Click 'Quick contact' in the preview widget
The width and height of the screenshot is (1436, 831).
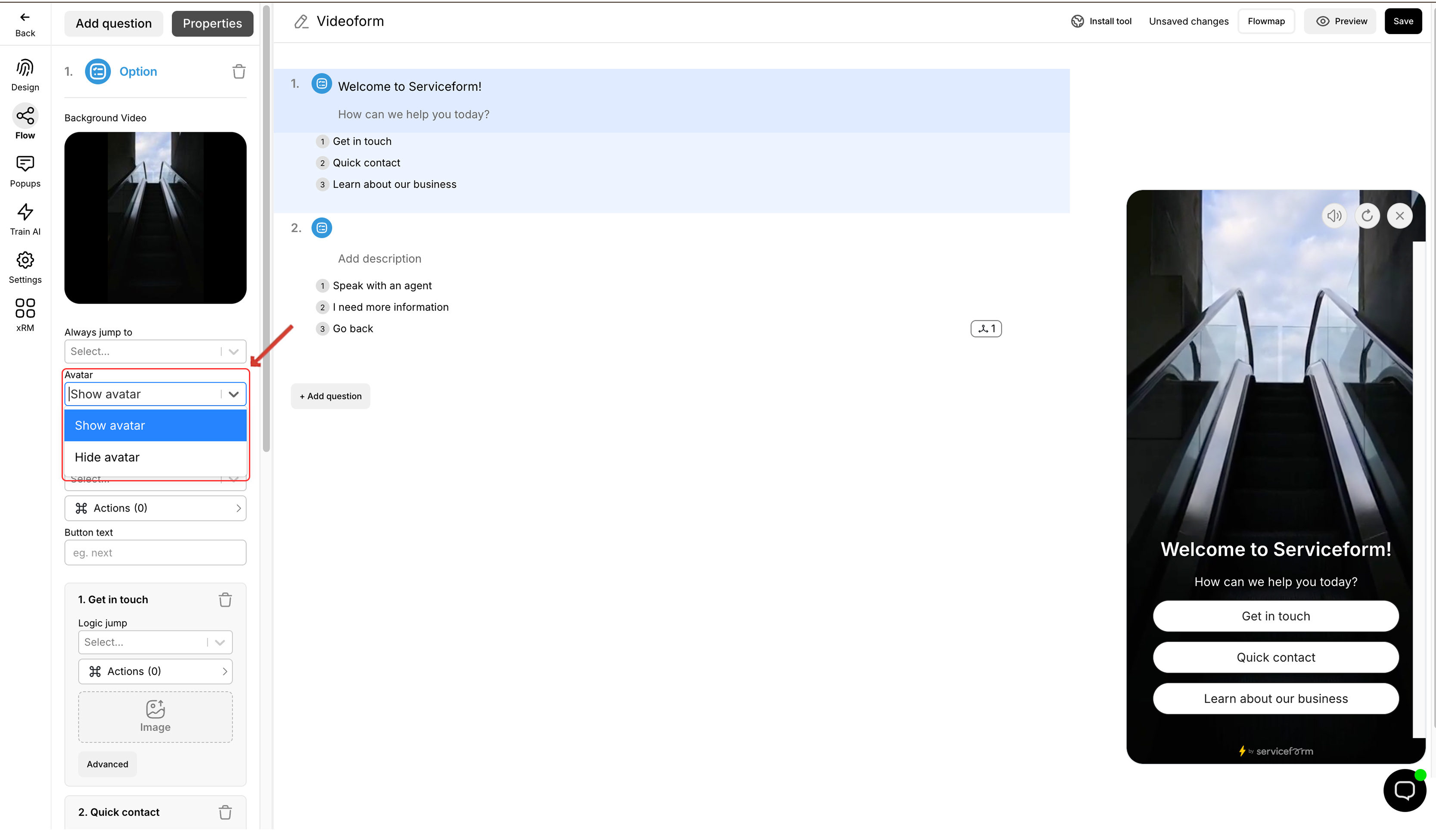1275,657
